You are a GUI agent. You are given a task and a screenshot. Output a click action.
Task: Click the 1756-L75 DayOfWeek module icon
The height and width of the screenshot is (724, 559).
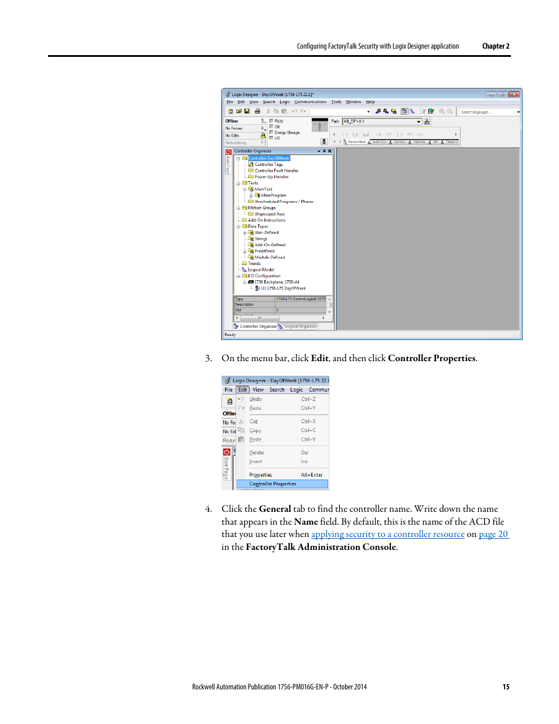(257, 288)
